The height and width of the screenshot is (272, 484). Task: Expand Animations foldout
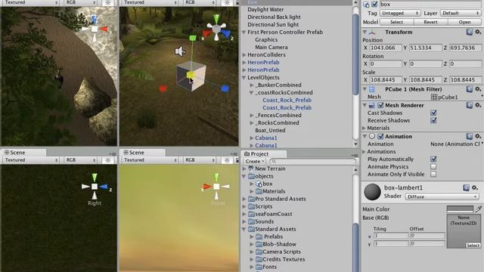(365, 152)
